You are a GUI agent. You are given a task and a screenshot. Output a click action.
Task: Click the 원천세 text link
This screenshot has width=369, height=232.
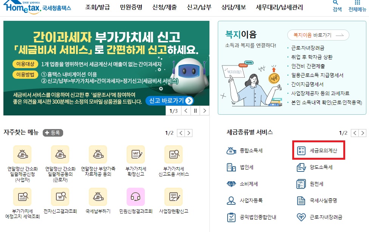coord(316,184)
